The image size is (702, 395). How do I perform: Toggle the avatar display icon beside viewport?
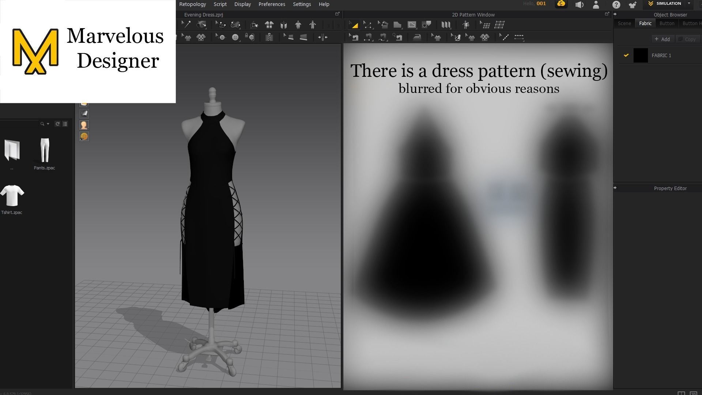[x=84, y=125]
